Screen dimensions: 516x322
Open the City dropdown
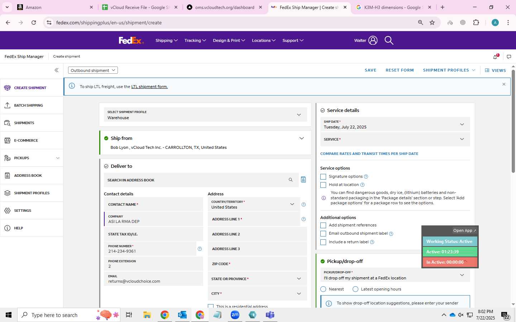point(257,293)
